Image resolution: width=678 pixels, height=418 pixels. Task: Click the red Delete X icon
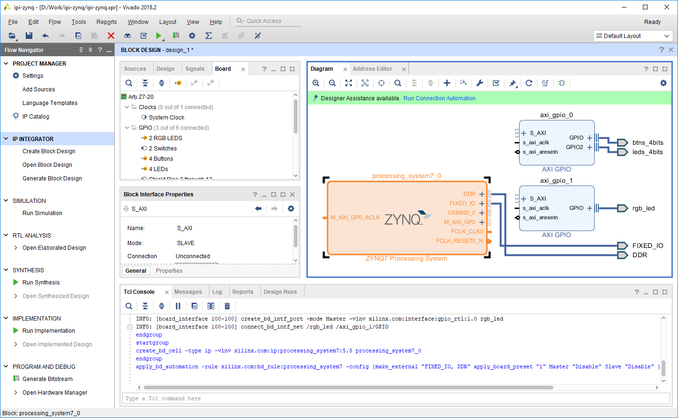click(x=111, y=36)
